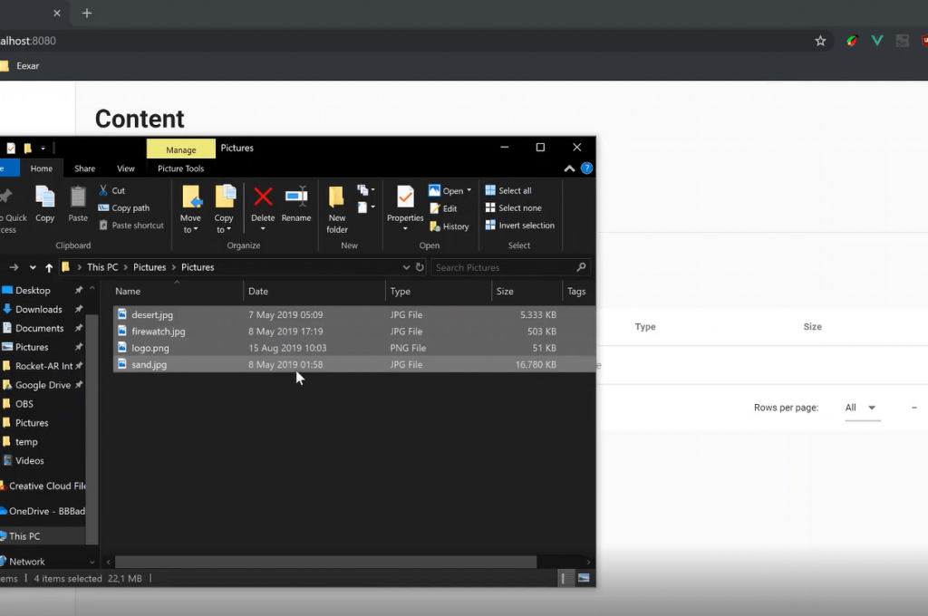Click the horizontal scrollbar in file list
This screenshot has width=928, height=616.
(x=325, y=562)
